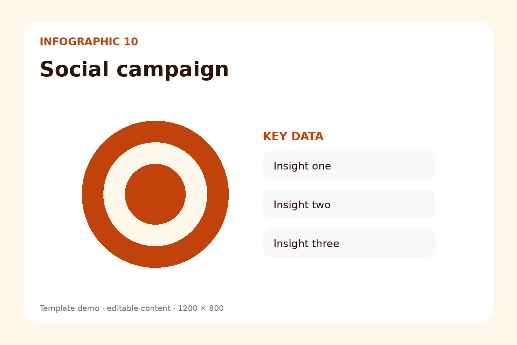Click the 'Insight one' box

[x=349, y=165]
